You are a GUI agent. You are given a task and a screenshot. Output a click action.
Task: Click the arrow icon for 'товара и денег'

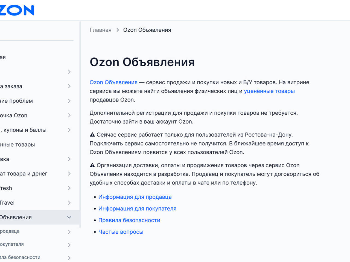(69, 174)
